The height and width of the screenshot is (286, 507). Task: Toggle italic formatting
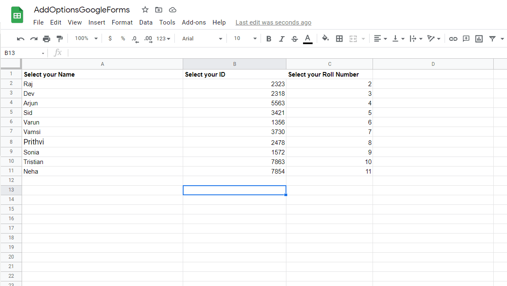click(x=281, y=39)
